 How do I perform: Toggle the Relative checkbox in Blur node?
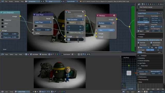click(68, 23)
